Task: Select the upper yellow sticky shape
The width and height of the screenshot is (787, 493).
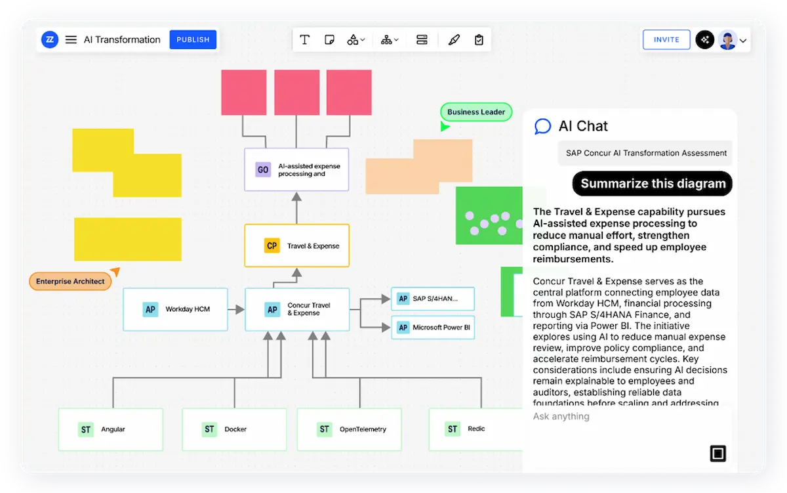Action: [127, 163]
